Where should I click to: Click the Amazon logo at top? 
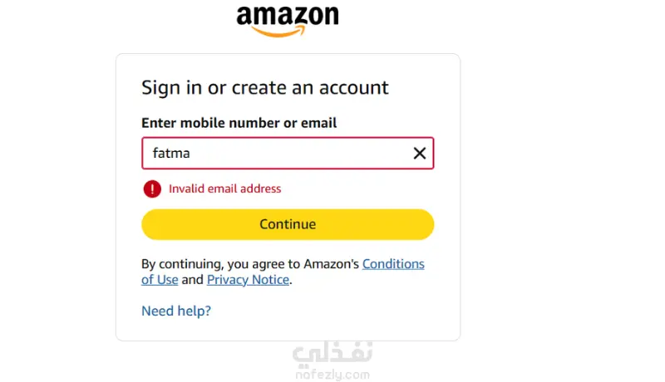[x=287, y=17]
